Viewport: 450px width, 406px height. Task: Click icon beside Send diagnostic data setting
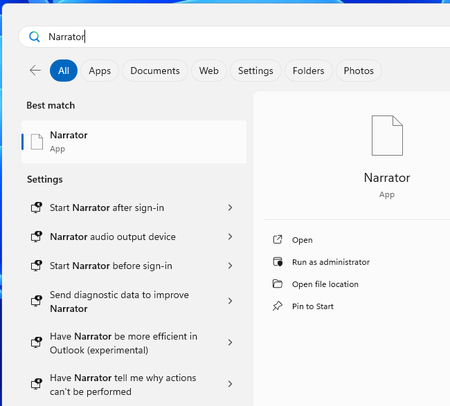click(x=37, y=301)
